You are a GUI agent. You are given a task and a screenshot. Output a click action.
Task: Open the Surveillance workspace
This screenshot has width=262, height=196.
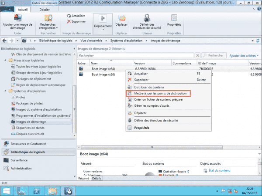(38, 160)
